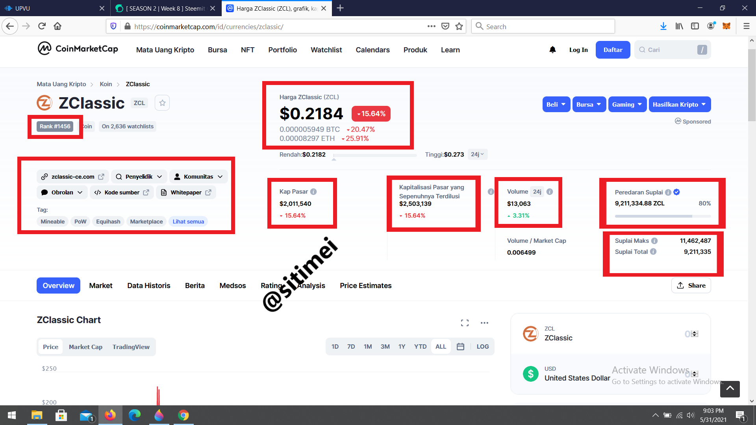The width and height of the screenshot is (756, 425).
Task: Open the Whitepaper link
Action: click(186, 192)
